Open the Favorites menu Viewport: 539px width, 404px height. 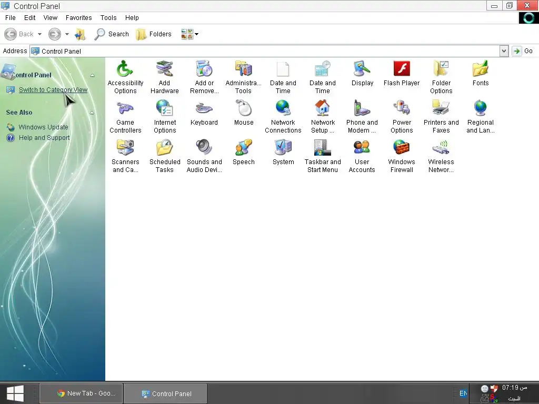point(79,18)
